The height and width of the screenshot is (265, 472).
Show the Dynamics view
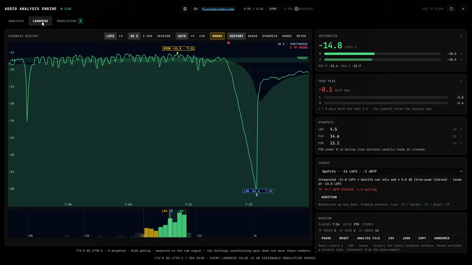click(270, 36)
